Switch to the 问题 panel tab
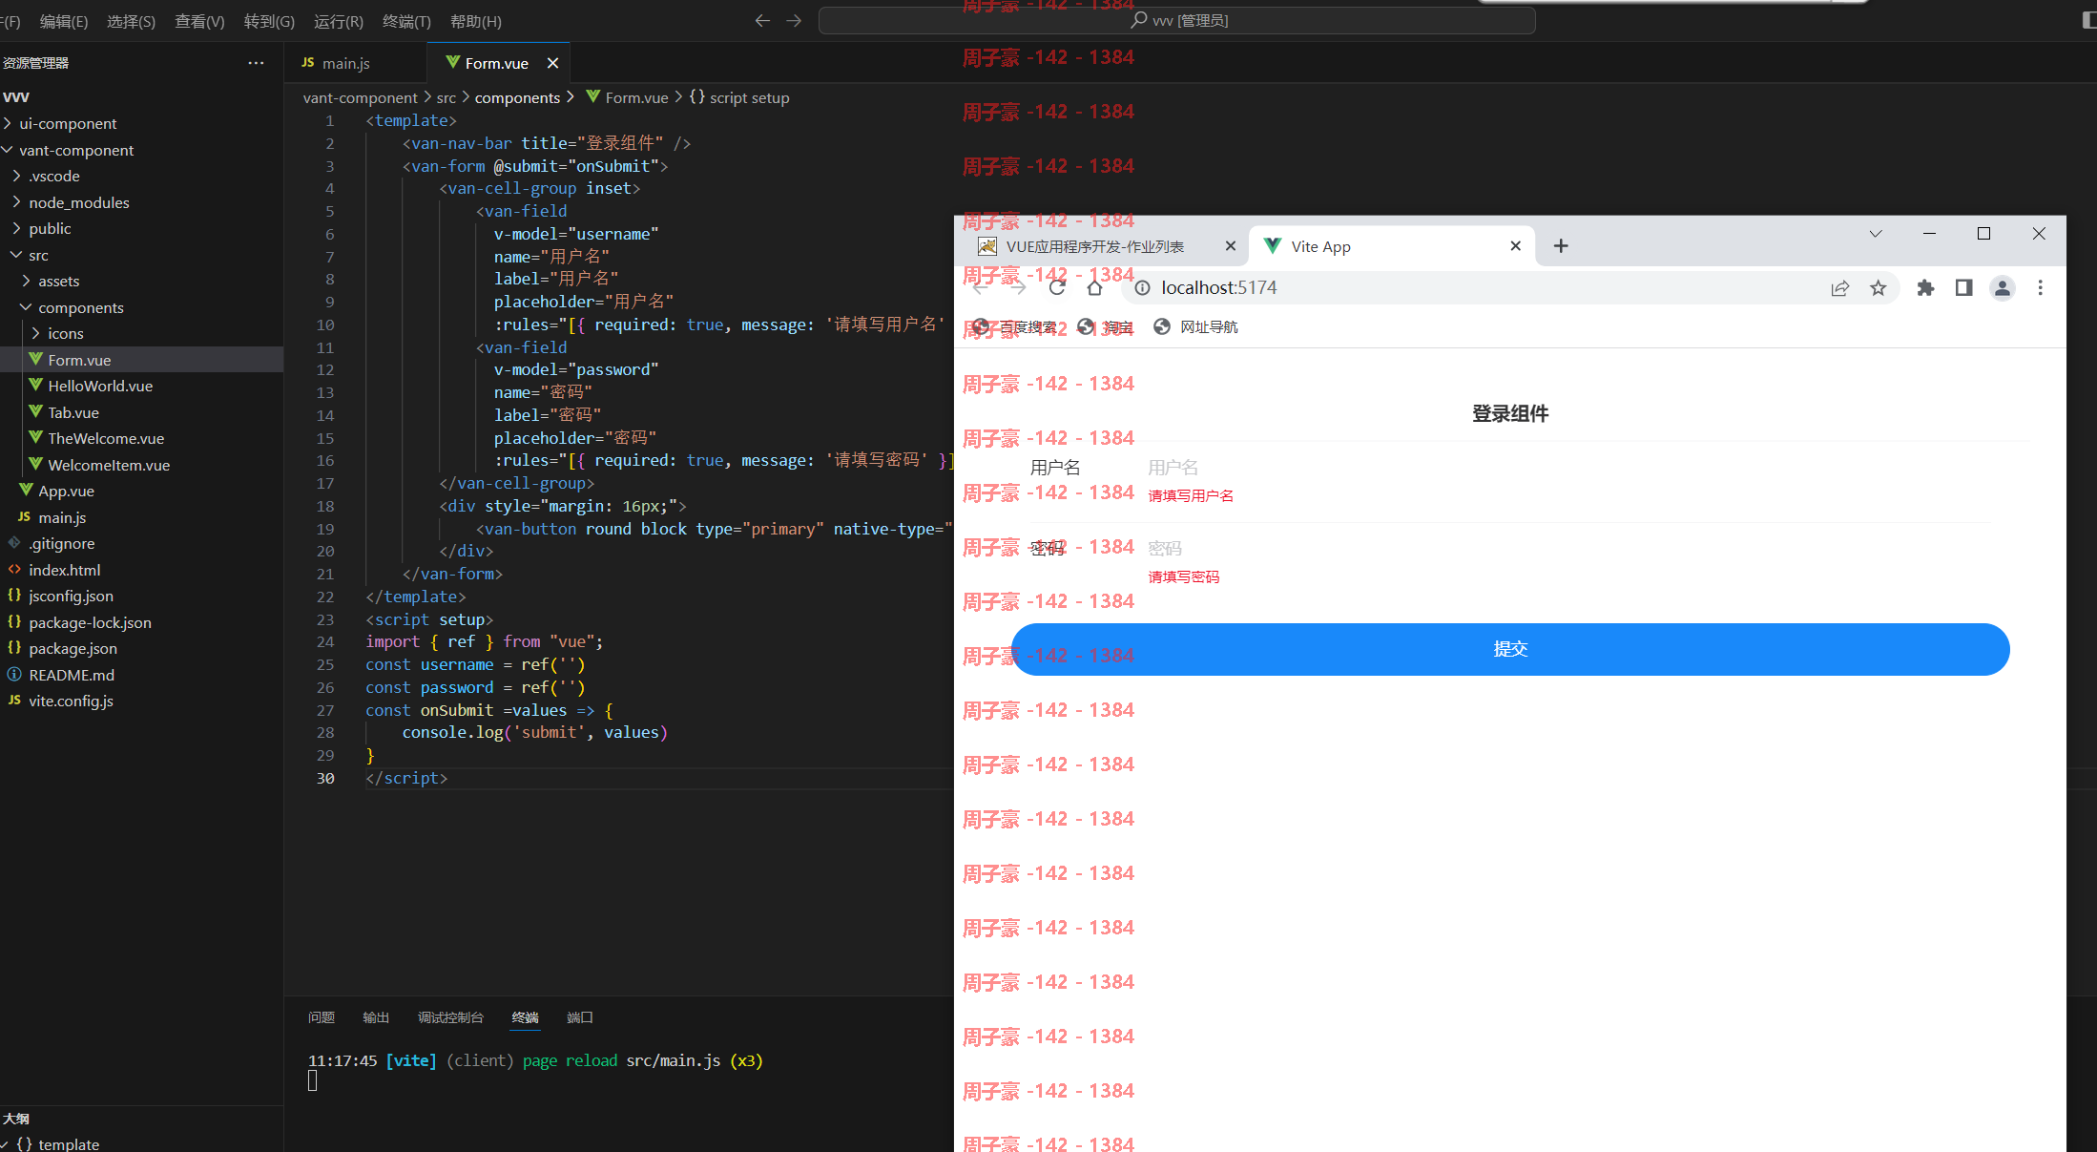 click(322, 1017)
